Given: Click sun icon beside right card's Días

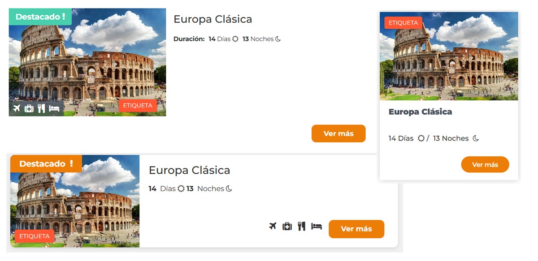Looking at the screenshot, I should pos(421,138).
